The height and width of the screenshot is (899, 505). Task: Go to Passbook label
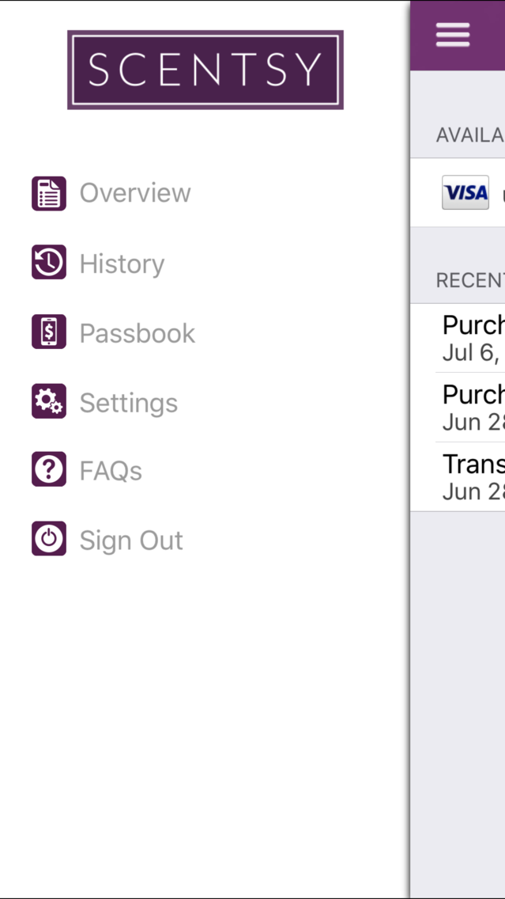click(x=138, y=333)
